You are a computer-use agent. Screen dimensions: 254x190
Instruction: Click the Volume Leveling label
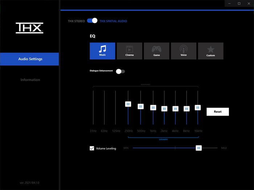(106, 148)
